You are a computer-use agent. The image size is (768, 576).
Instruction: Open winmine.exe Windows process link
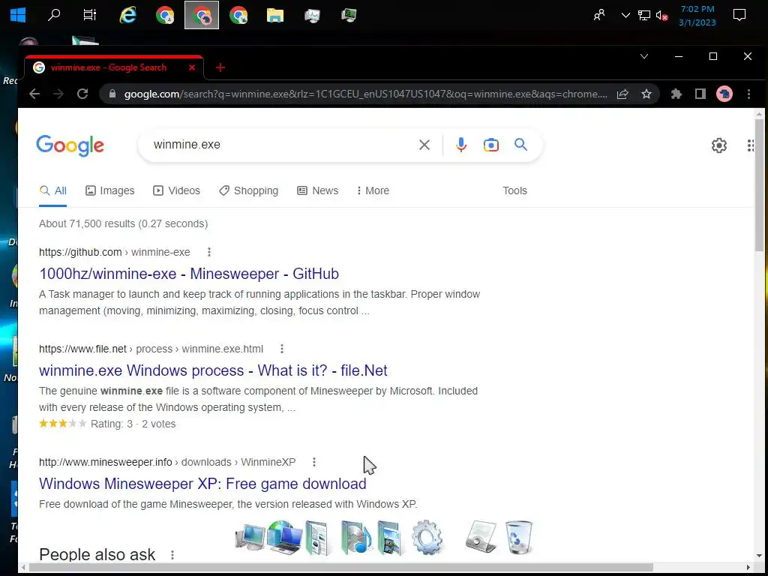[x=213, y=370]
